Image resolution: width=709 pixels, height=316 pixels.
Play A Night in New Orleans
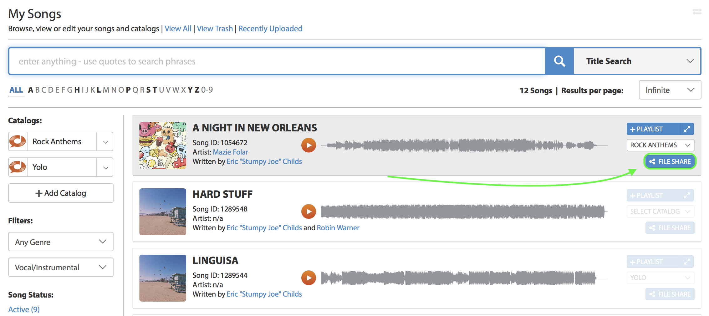click(x=309, y=145)
